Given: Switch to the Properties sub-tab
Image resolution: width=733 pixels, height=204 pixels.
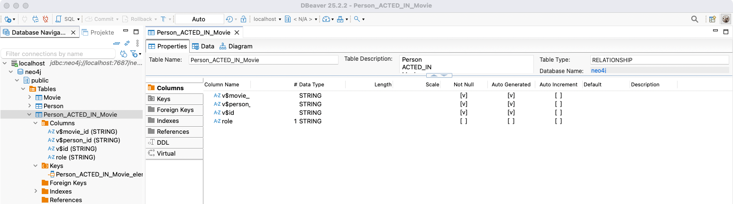Looking at the screenshot, I should [168, 46].
